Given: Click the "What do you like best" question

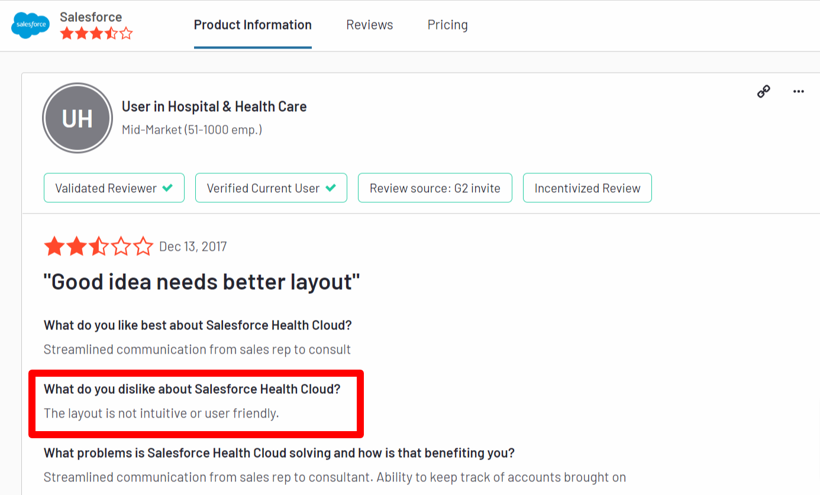Looking at the screenshot, I should click(198, 325).
